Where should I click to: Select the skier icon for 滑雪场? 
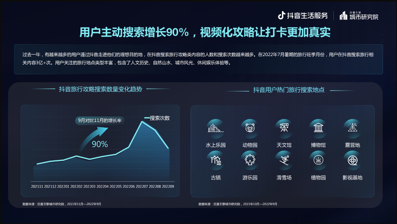pos(284,160)
